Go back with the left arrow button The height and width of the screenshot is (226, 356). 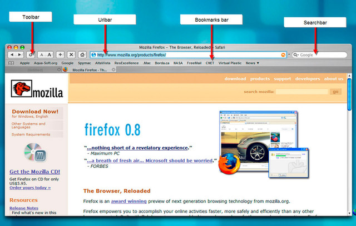click(x=12, y=54)
